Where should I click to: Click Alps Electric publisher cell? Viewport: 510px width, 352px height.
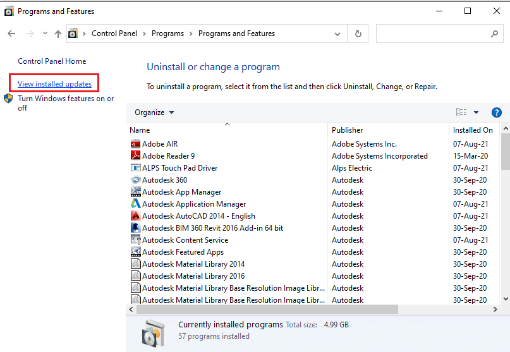click(351, 168)
